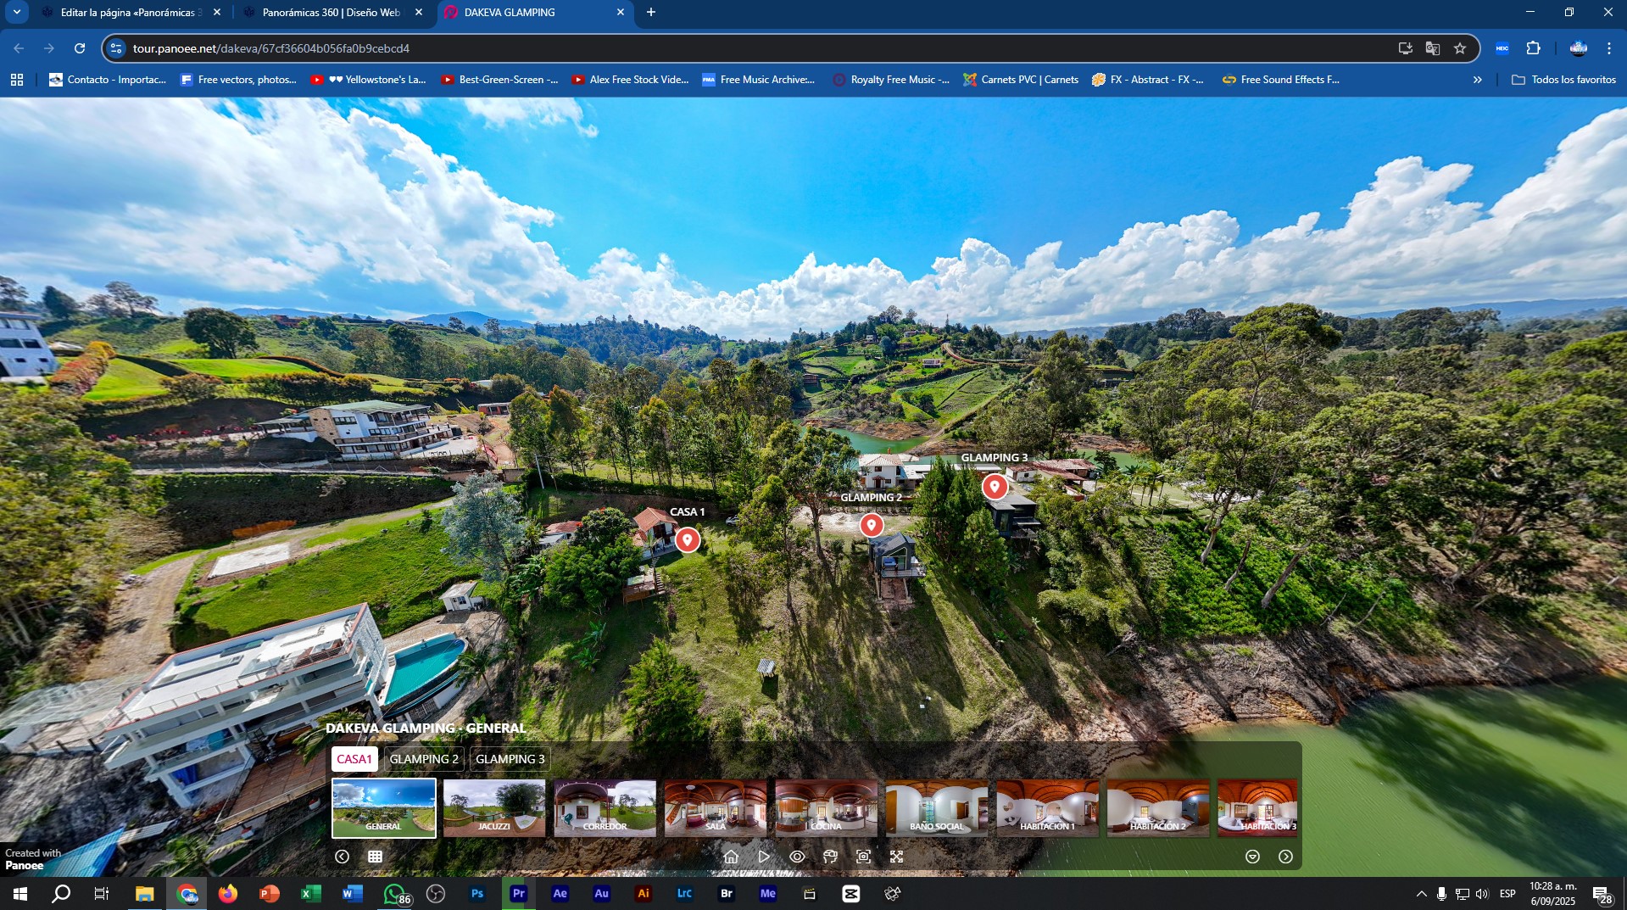1627x910 pixels.
Task: Toggle hotspot visibility with the eye icon
Action: 797,857
